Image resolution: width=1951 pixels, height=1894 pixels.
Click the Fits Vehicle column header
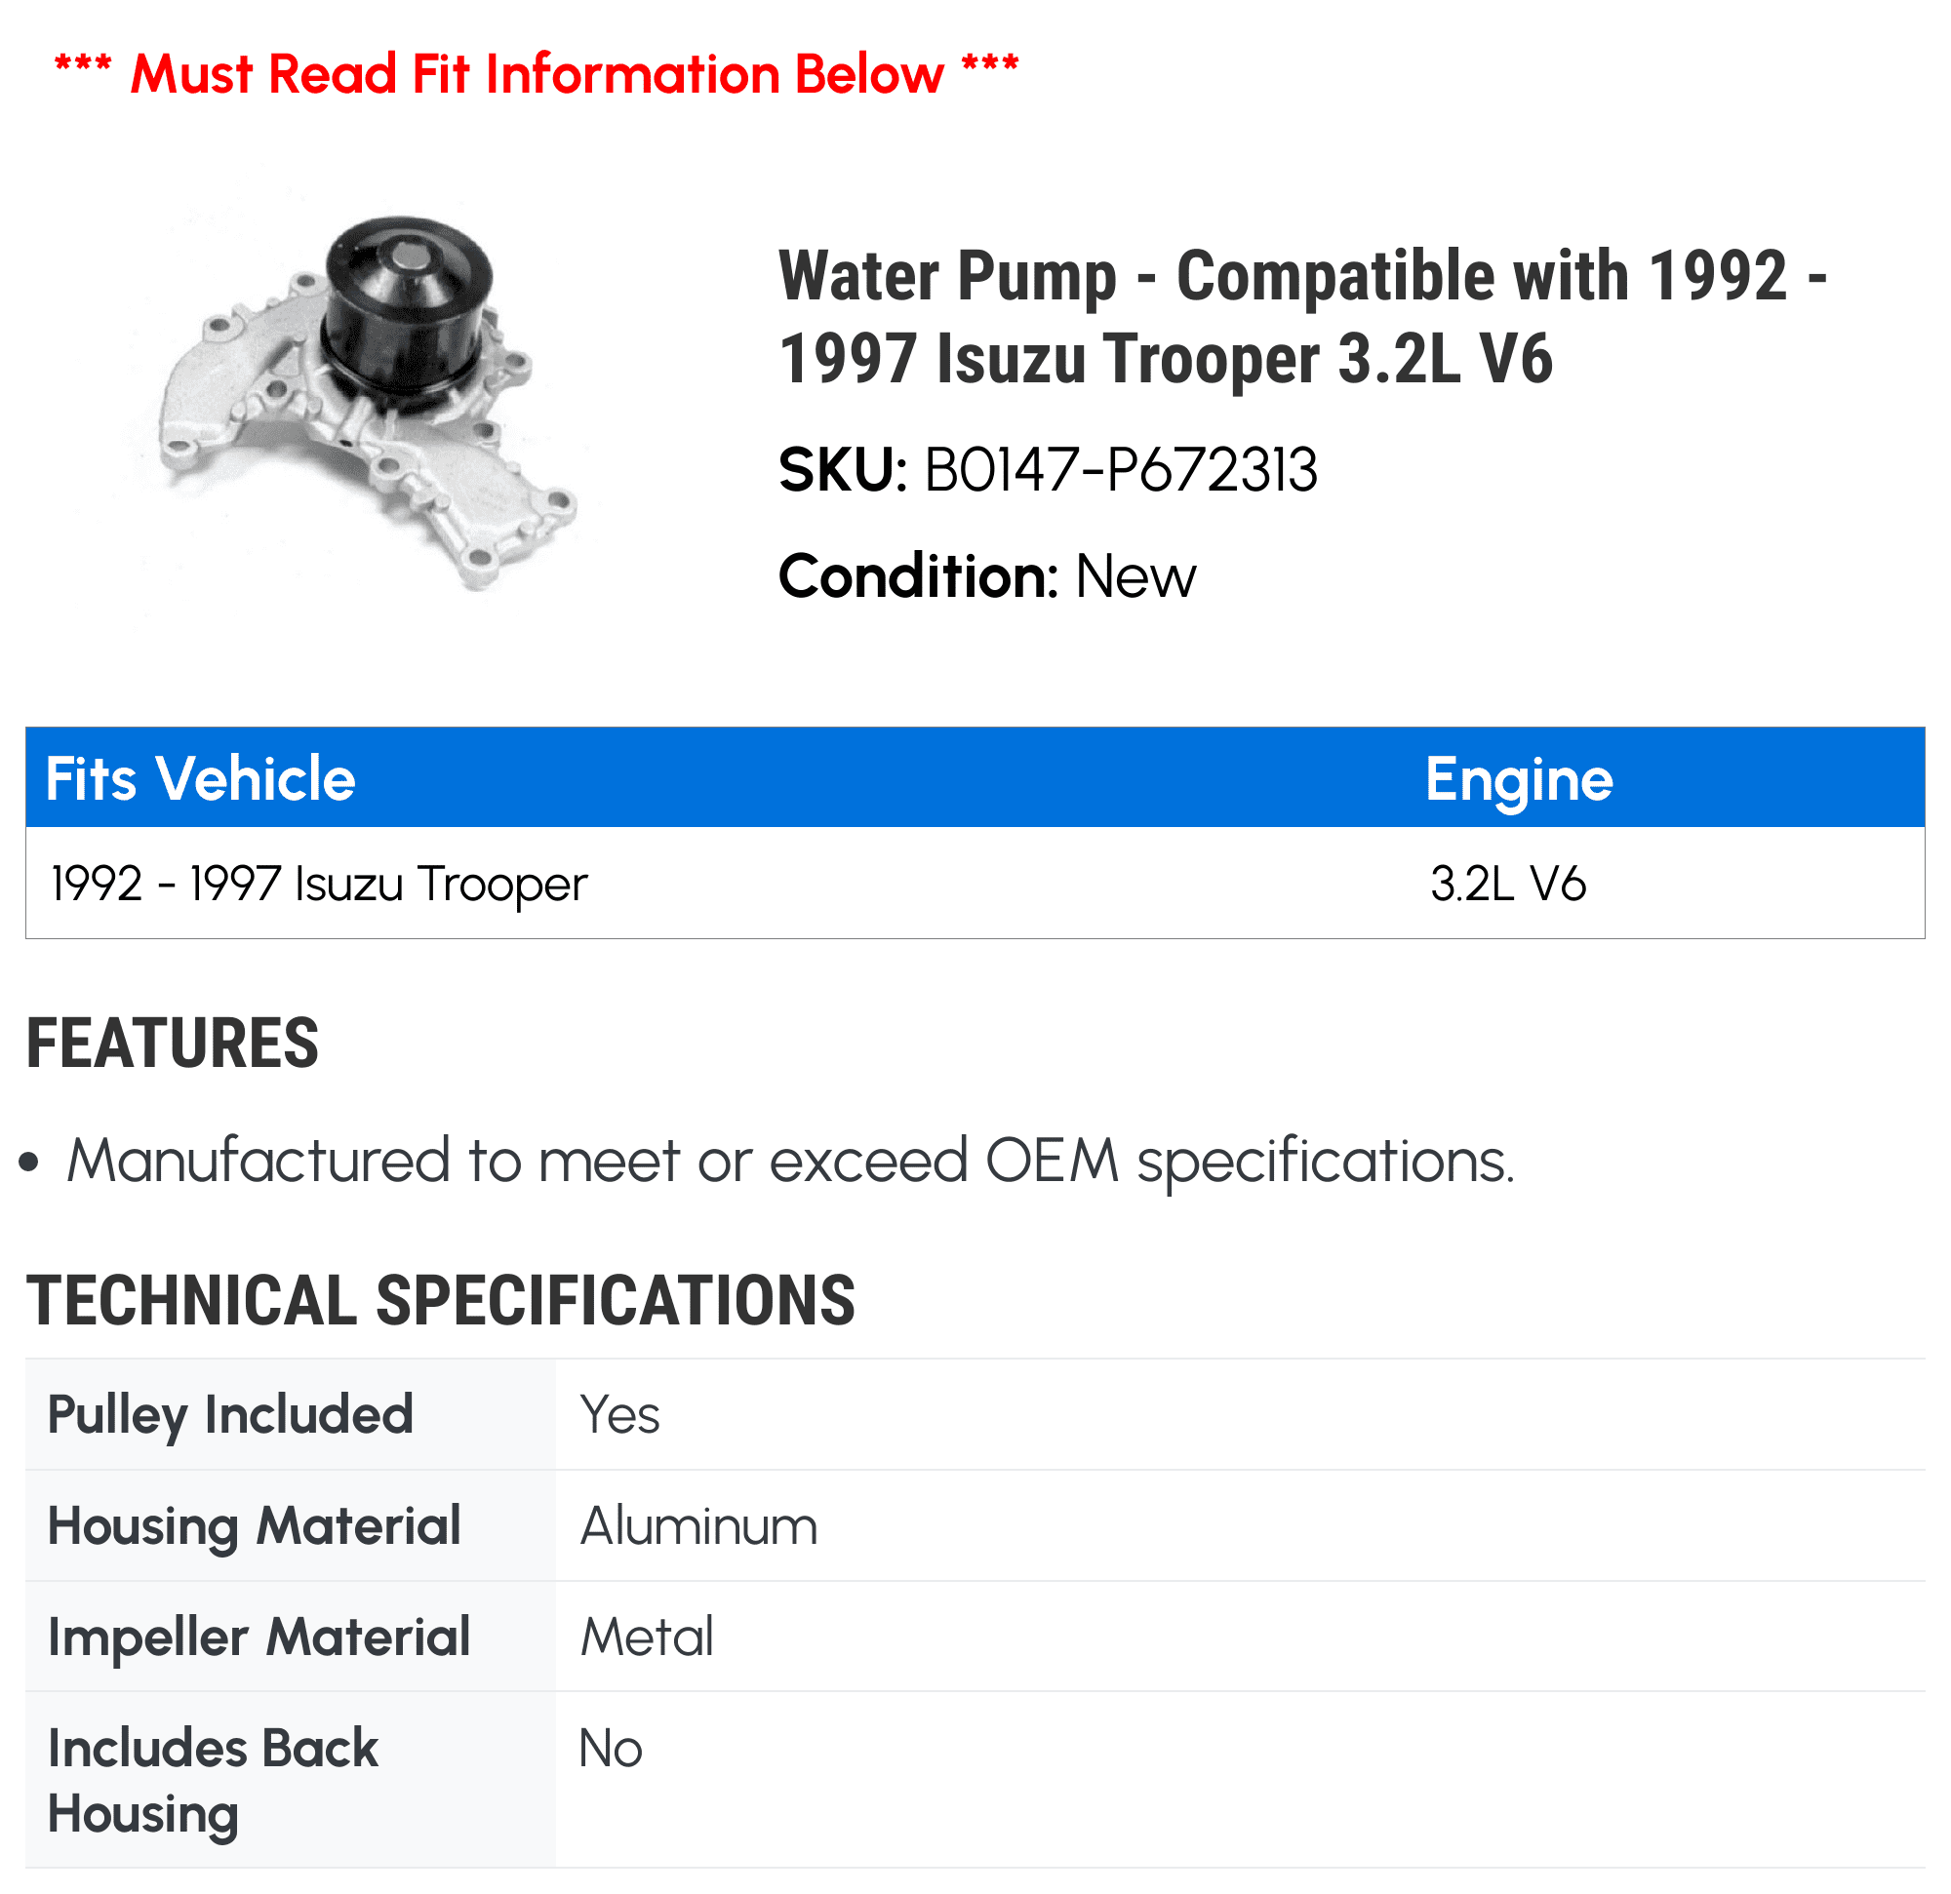click(200, 778)
